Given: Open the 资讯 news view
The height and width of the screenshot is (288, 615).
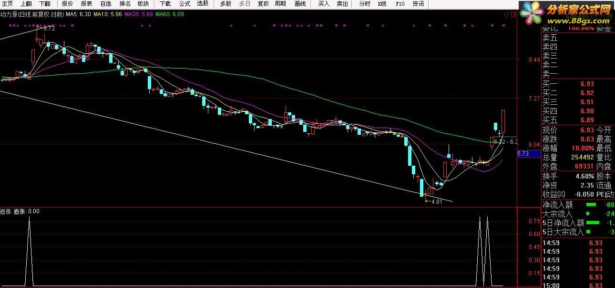Looking at the screenshot, I should click(x=418, y=4).
